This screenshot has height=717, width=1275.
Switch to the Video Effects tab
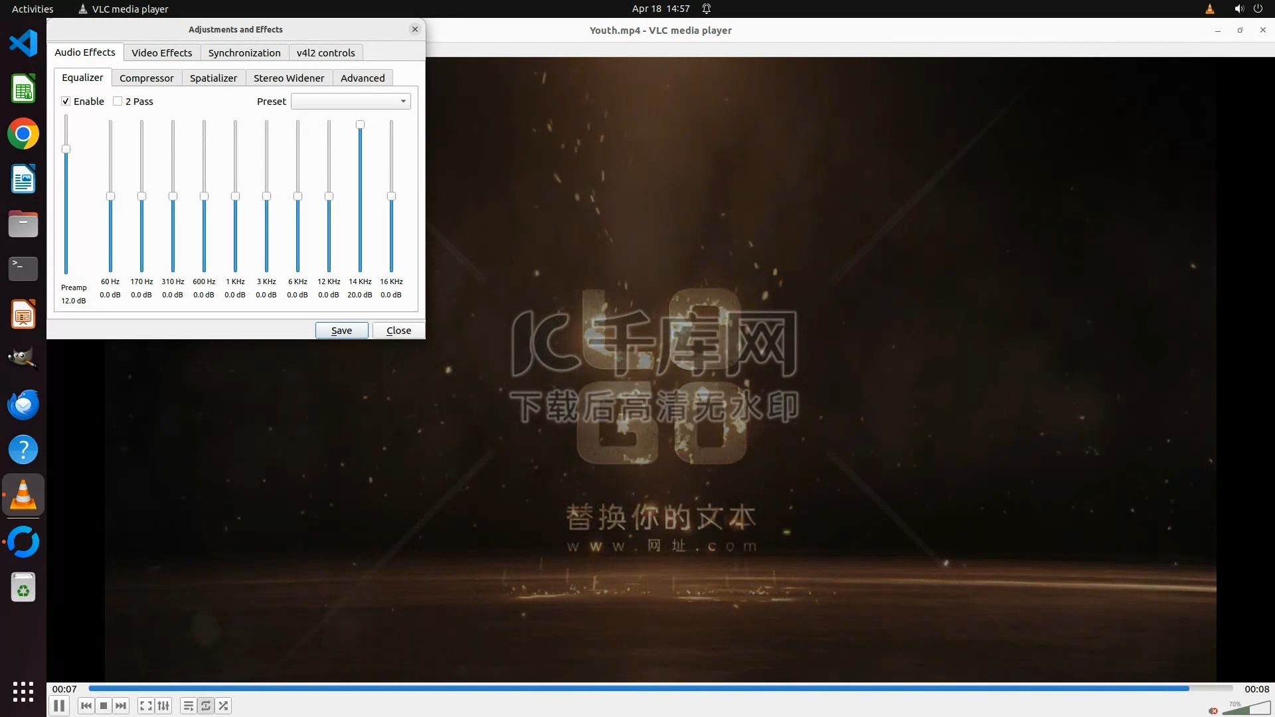[x=161, y=52]
